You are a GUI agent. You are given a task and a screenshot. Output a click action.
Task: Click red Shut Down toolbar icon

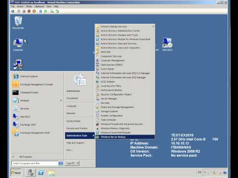coord(29,11)
